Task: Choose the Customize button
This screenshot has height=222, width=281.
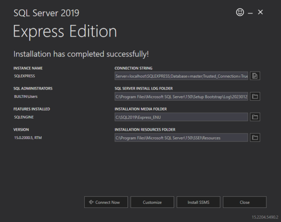Action: [x=152, y=202]
